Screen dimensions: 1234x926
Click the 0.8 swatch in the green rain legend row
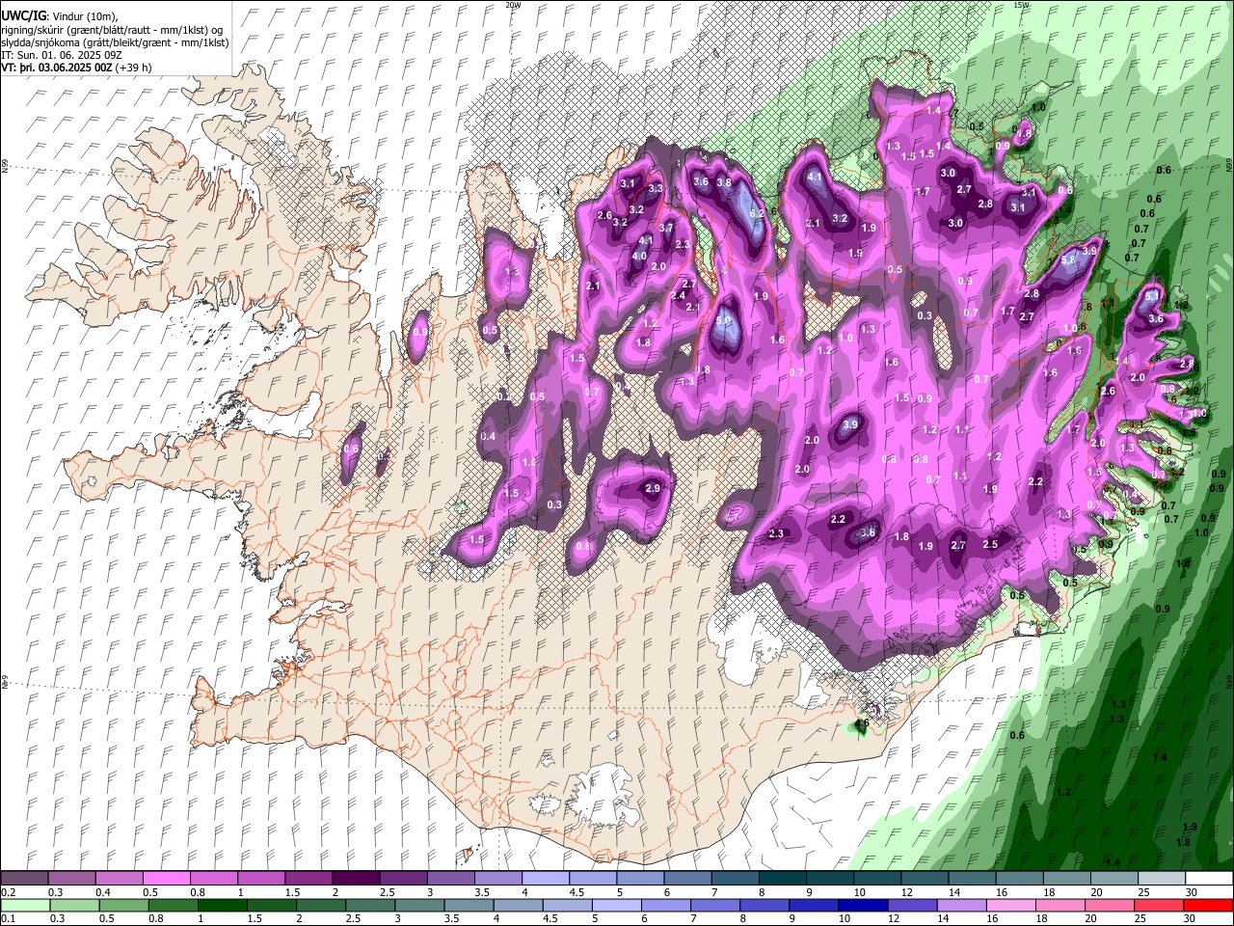coord(173,906)
